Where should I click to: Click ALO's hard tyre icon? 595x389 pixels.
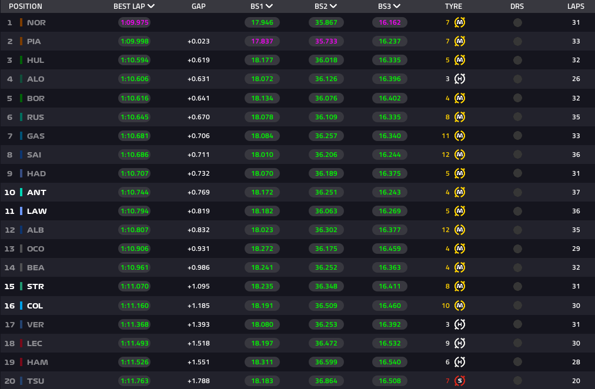pos(460,79)
